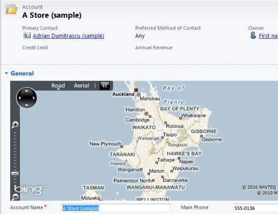
Task: Click the Whakatane label on the map
Action: point(193,115)
